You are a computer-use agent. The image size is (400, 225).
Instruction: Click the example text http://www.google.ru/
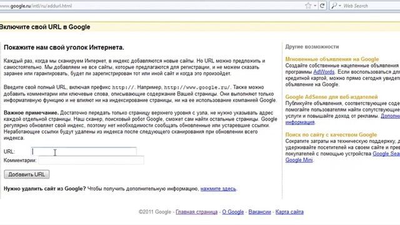point(197,87)
